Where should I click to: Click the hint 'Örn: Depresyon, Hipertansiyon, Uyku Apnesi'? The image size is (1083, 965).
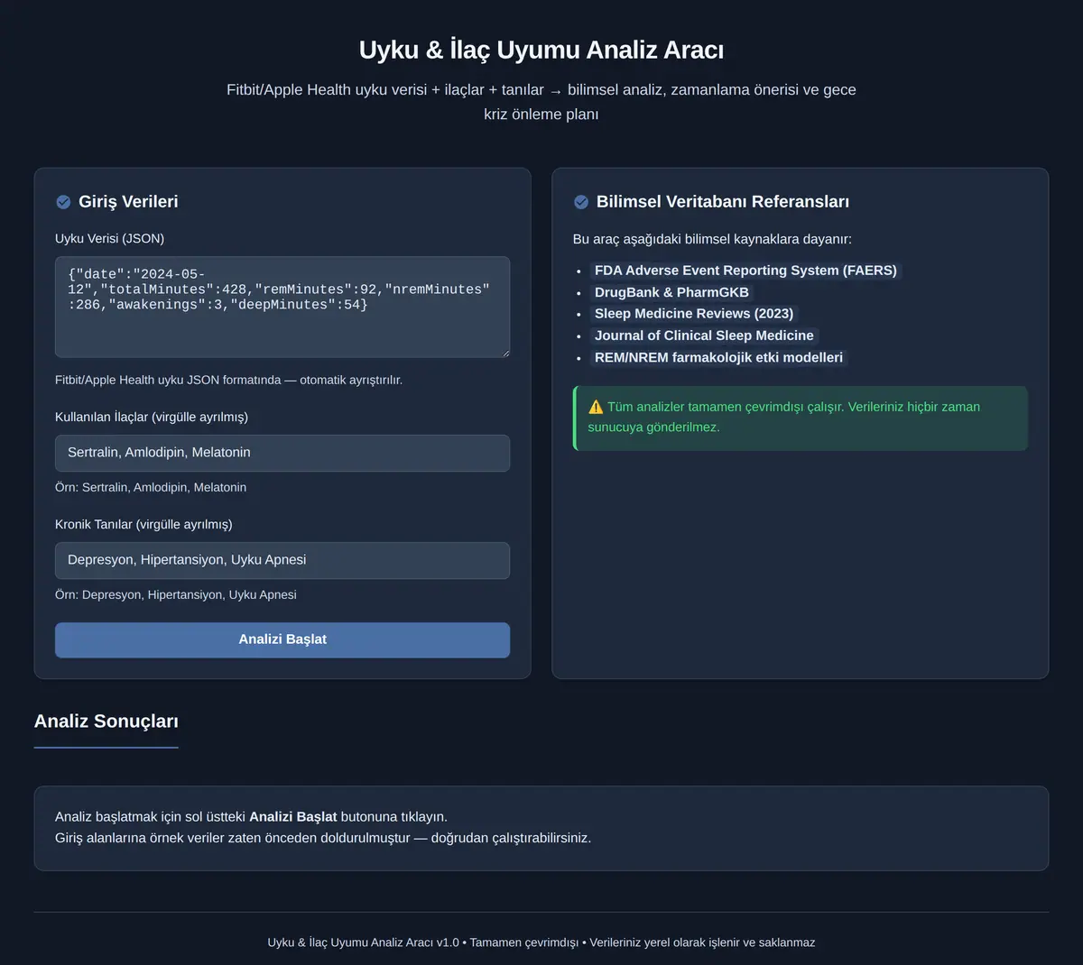pos(176,595)
